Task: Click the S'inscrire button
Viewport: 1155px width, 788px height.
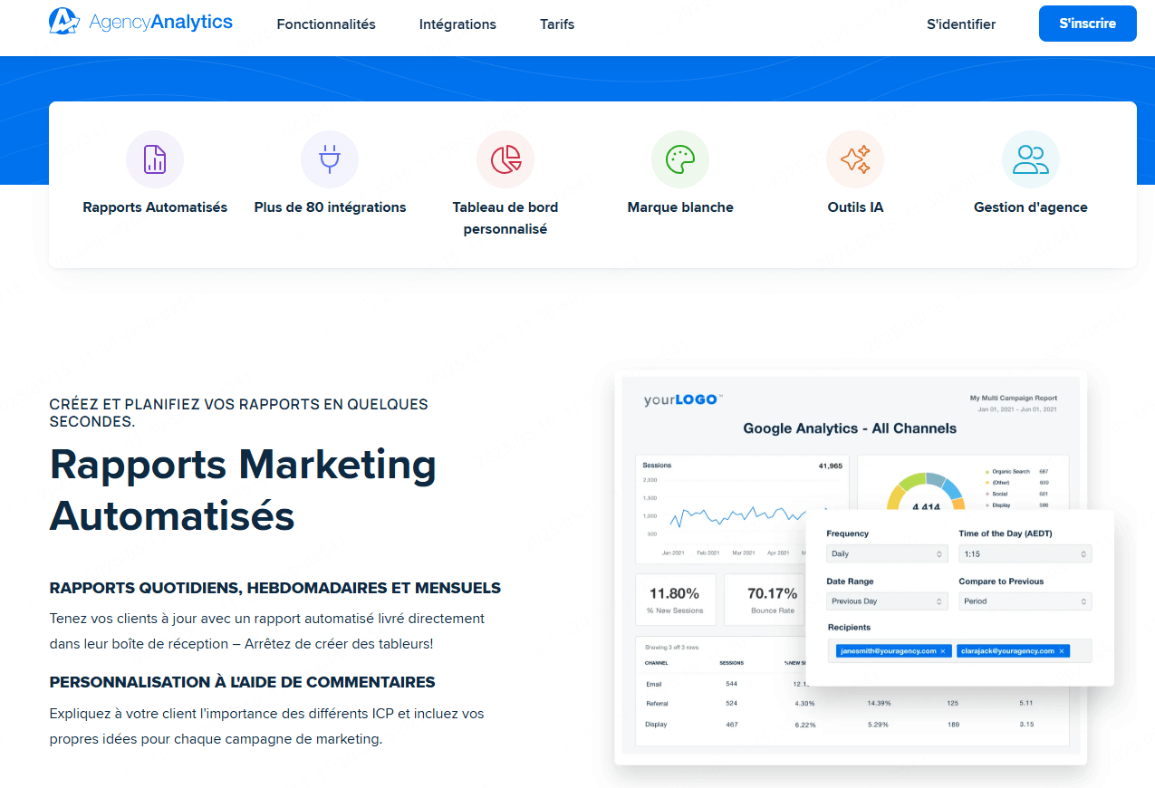Action: pos(1087,24)
